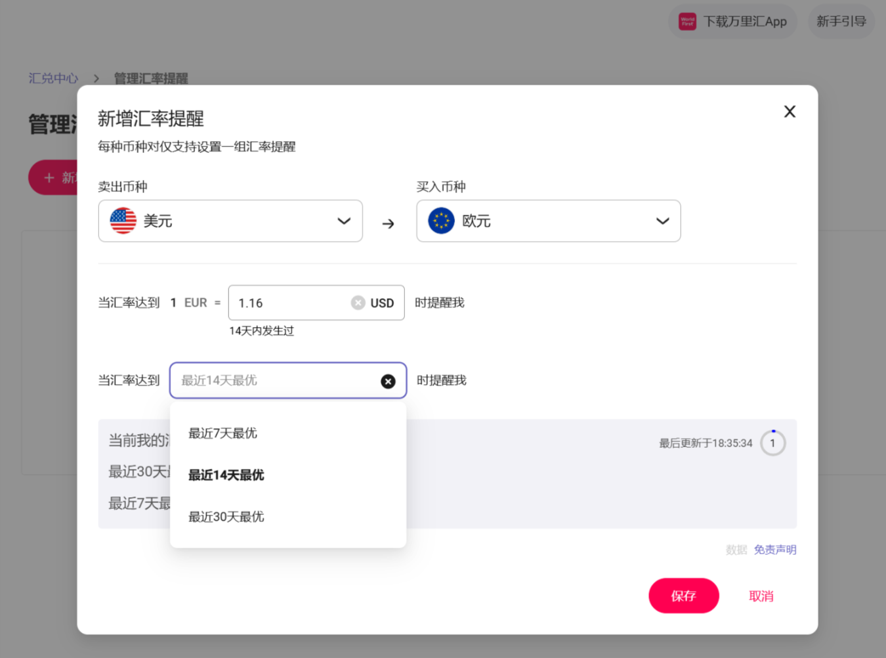
Task: Click the refresh countdown circle
Action: pyautogui.click(x=772, y=443)
